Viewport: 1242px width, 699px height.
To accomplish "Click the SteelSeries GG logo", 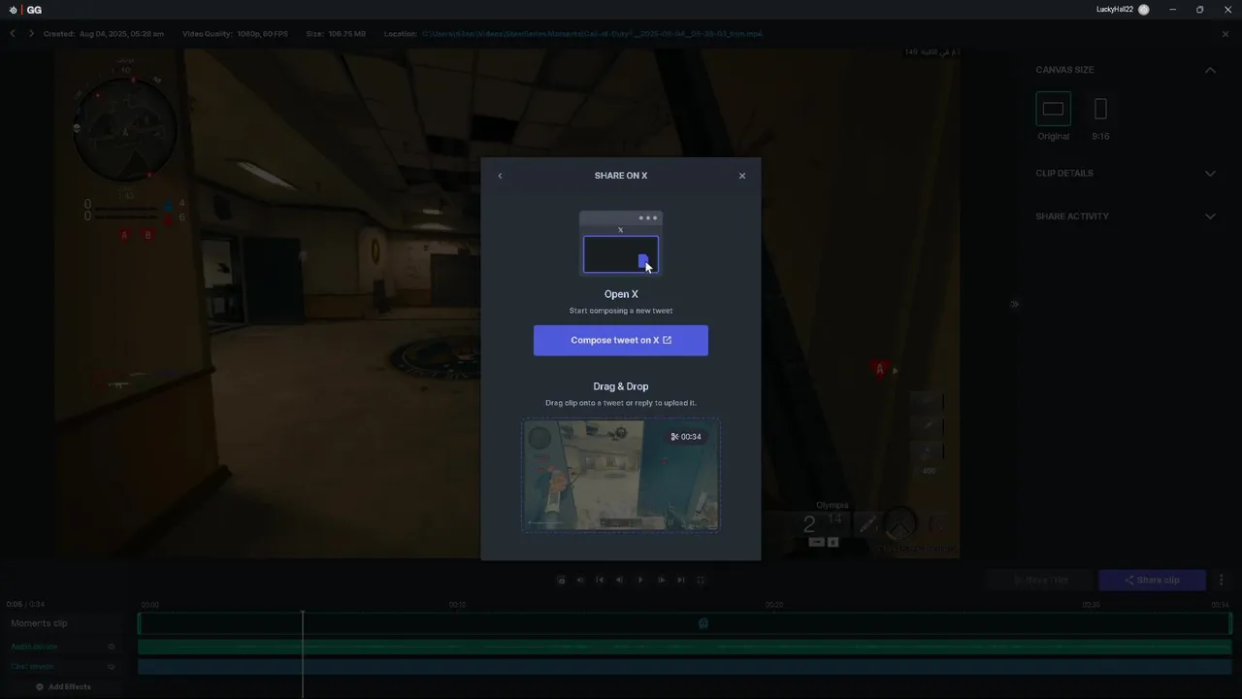I will (26, 10).
